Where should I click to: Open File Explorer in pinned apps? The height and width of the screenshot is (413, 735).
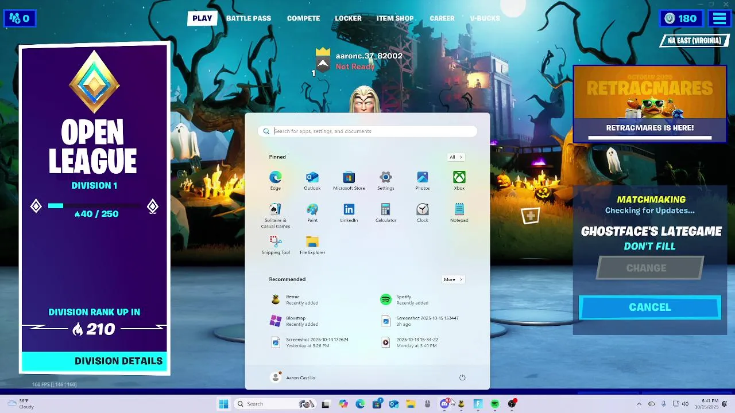click(x=312, y=244)
